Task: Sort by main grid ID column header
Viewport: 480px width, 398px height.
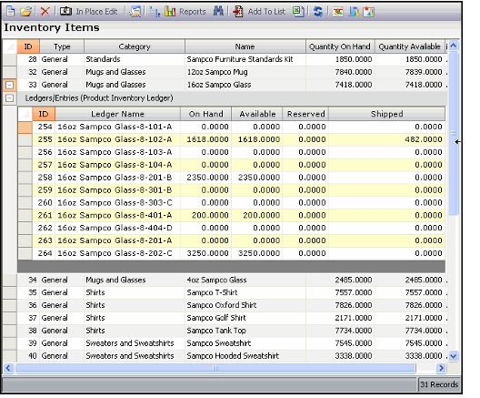Action: click(x=28, y=46)
